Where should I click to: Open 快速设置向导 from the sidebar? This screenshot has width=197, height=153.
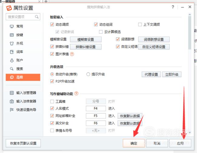(23, 110)
